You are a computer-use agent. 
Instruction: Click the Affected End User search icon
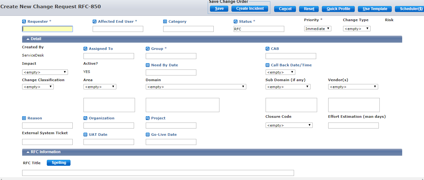[95, 21]
